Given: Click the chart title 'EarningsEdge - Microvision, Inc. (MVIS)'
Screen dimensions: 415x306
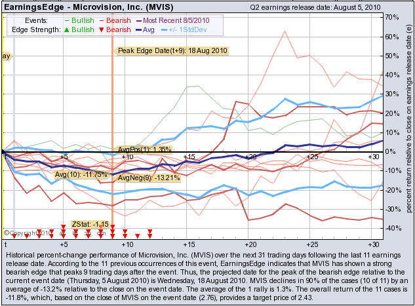Looking at the screenshot, I should coord(89,7).
